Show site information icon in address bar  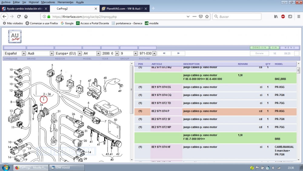point(44,17)
